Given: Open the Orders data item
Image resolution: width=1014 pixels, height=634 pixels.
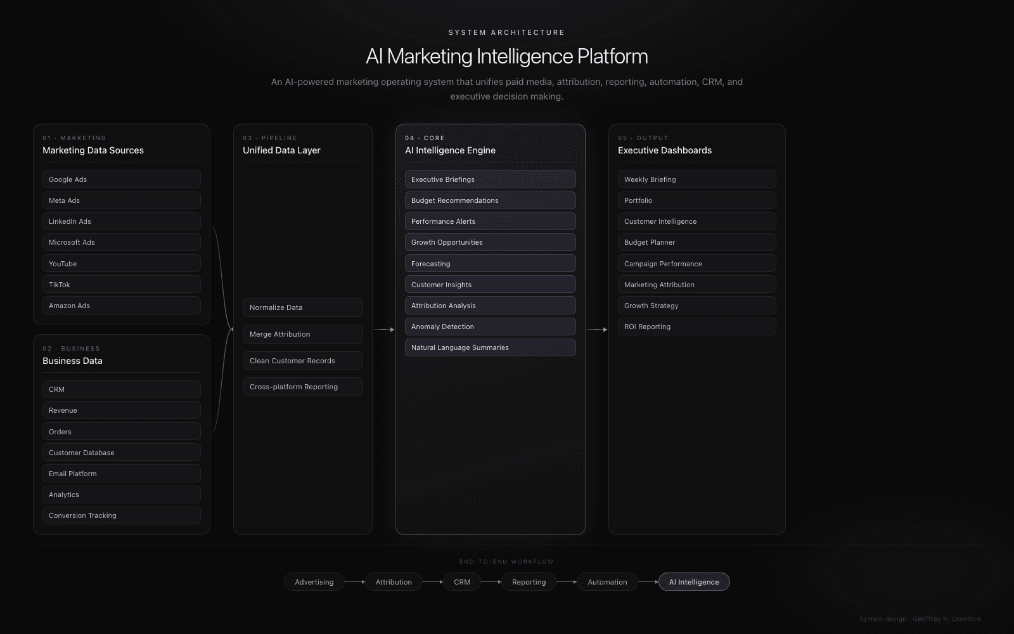Looking at the screenshot, I should coord(122,432).
